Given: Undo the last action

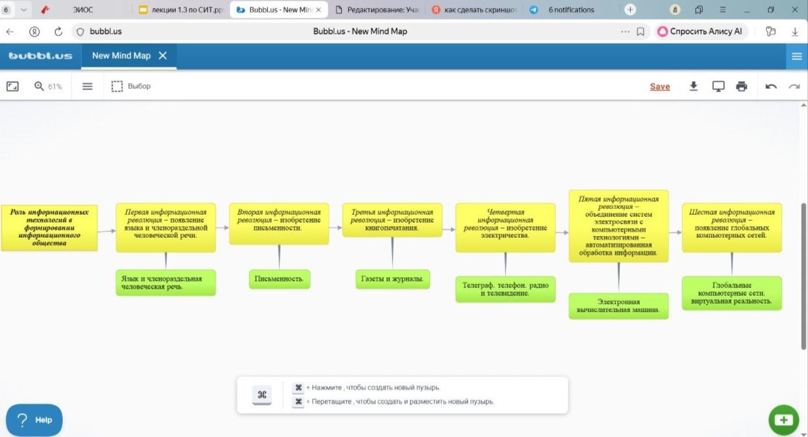Looking at the screenshot, I should click(x=771, y=86).
